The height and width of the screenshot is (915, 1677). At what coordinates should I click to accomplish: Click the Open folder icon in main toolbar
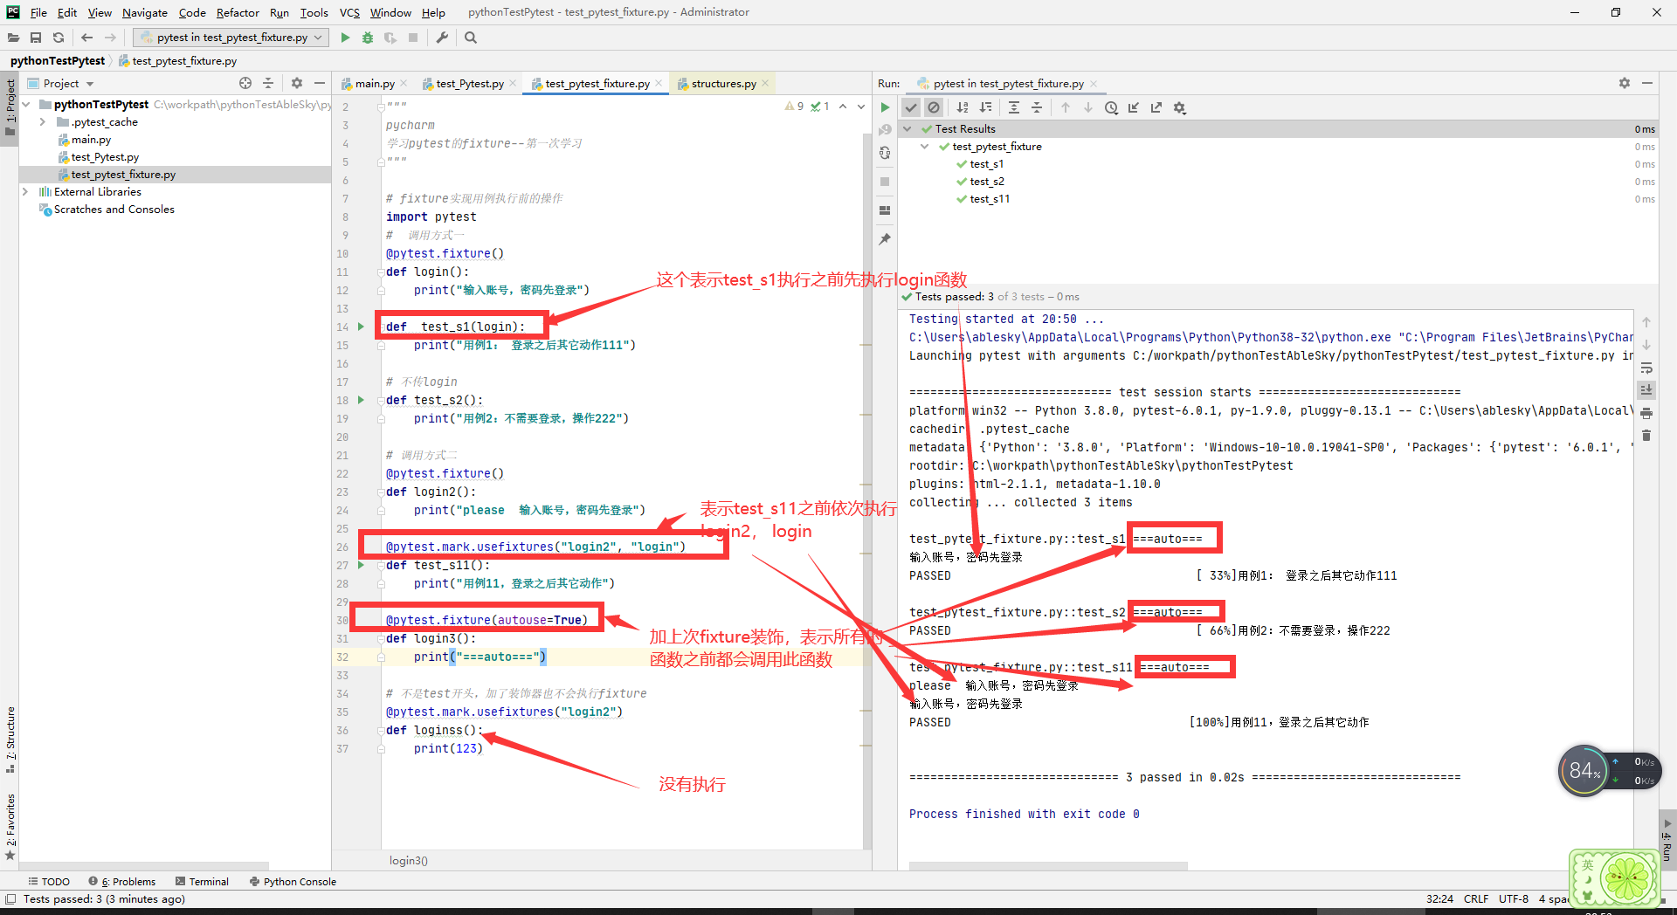(x=13, y=38)
